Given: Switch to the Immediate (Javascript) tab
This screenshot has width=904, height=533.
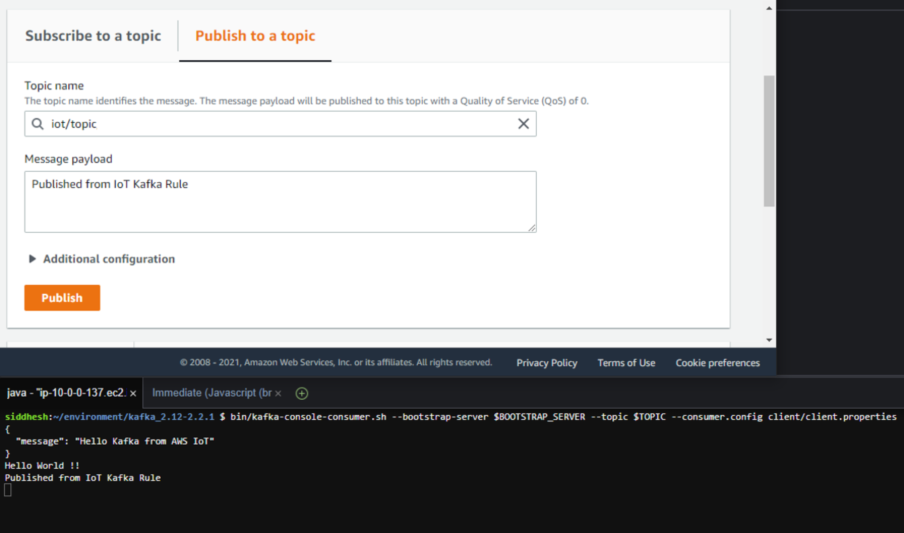Looking at the screenshot, I should 212,393.
